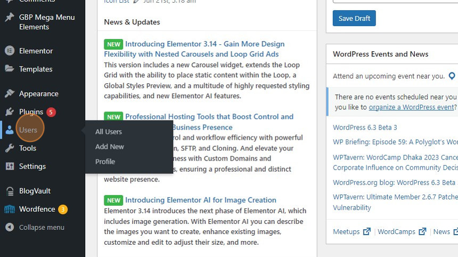Click the BlogVault lock icon
The width and height of the screenshot is (458, 257).
pos(10,191)
